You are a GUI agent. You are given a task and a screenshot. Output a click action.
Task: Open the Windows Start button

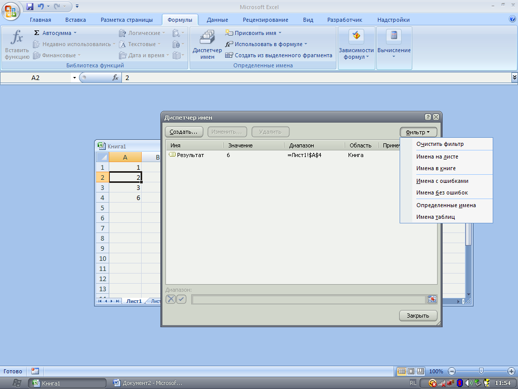pos(17,383)
